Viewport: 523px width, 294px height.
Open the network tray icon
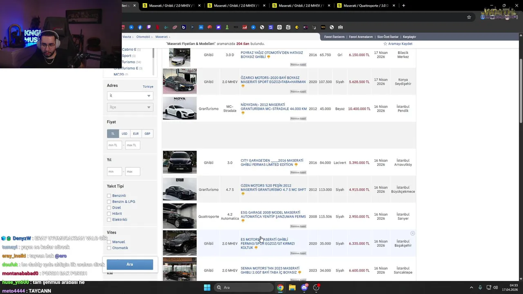tap(488, 287)
